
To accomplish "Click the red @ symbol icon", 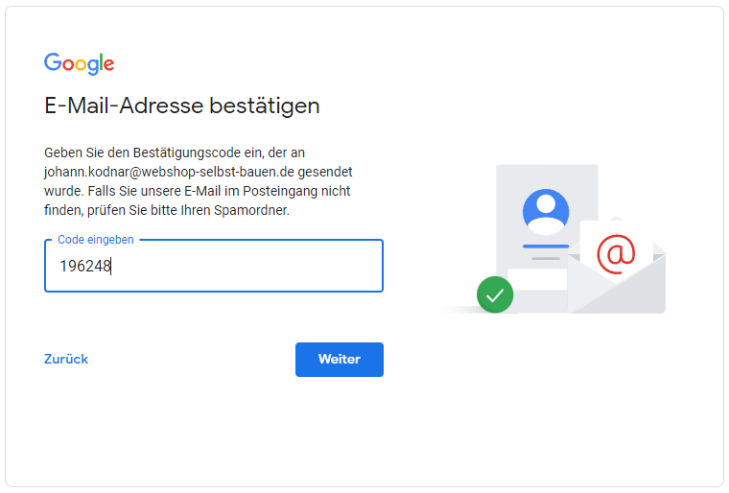I will pos(616,254).
